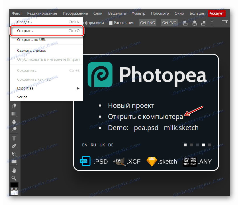
Task: Choose Открыть по URL menu entry
Action: point(47,40)
